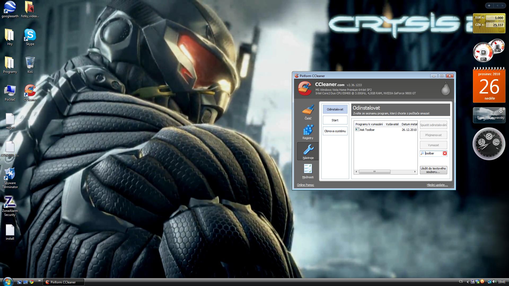Switch to the Obnova systému tab
Image resolution: width=509 pixels, height=286 pixels.
(x=335, y=131)
